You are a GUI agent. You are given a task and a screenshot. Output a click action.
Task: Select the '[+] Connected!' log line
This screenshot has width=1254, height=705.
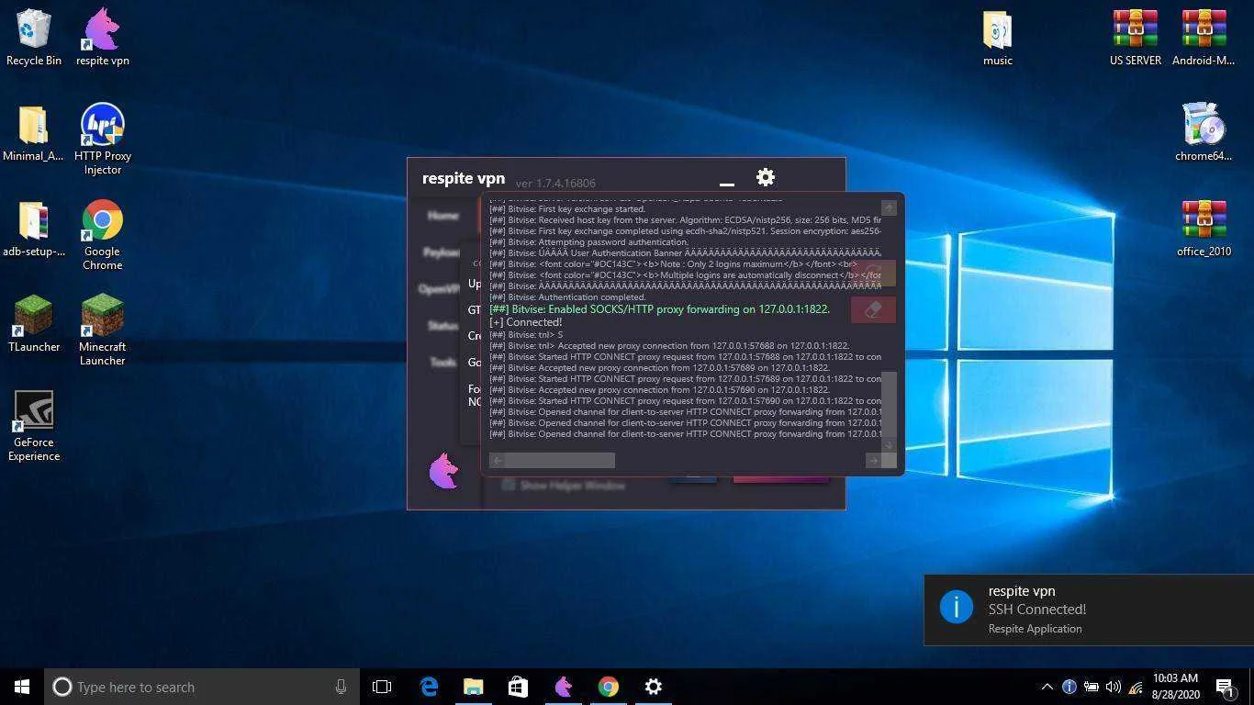(525, 322)
